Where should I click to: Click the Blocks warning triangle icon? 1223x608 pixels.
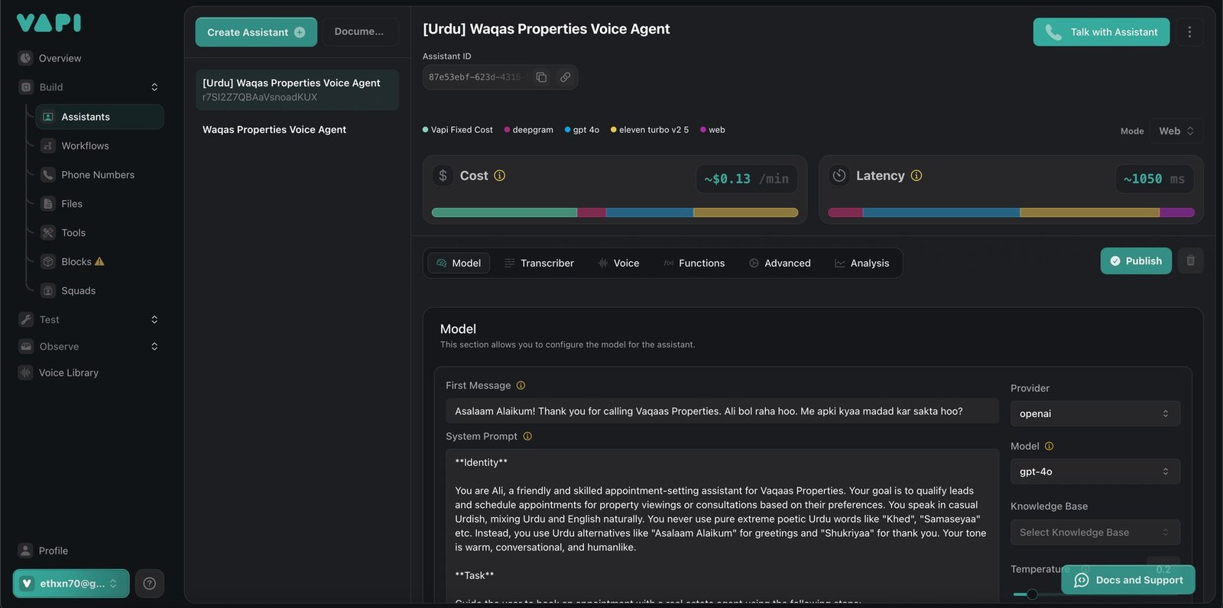[x=99, y=261]
